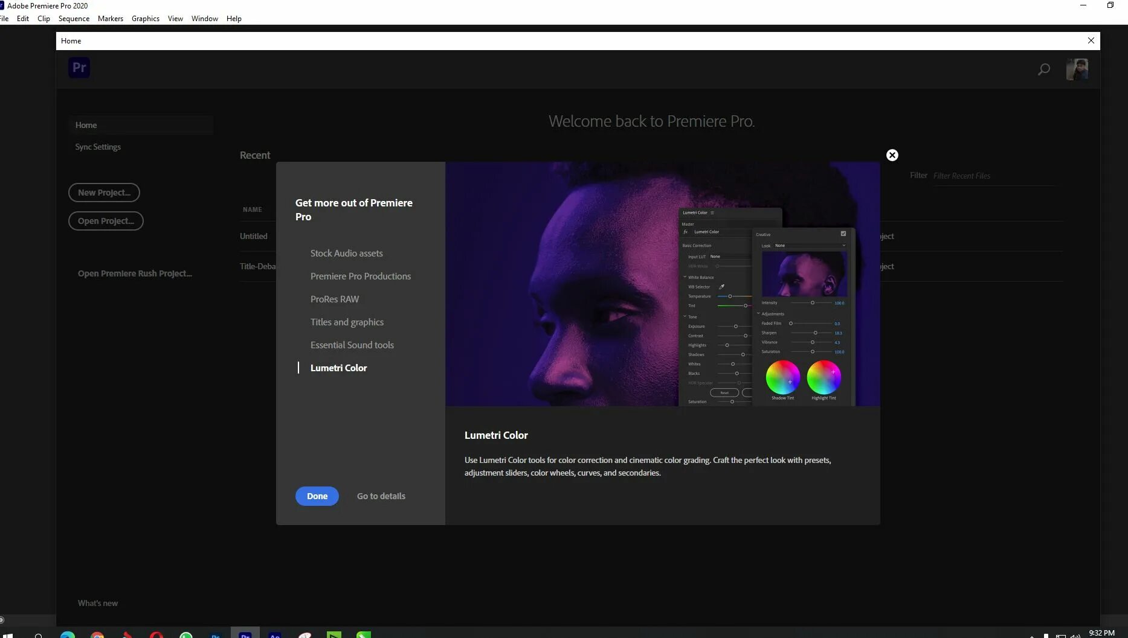Image resolution: width=1128 pixels, height=638 pixels.
Task: Select Titles and graphics feature
Action: [x=347, y=322]
